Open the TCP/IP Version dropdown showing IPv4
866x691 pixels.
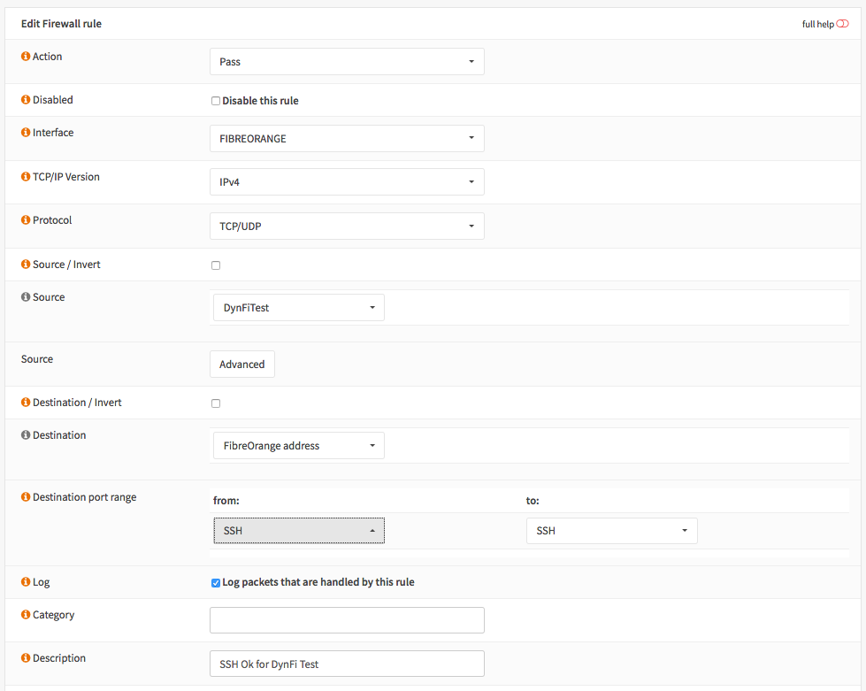pyautogui.click(x=347, y=181)
